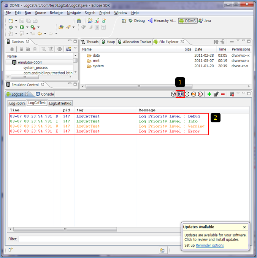Click the New wizard toolbar icon

click(x=11, y=21)
